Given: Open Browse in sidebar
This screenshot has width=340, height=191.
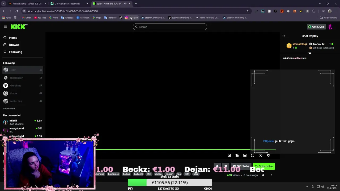Looking at the screenshot, I should (23, 45).
